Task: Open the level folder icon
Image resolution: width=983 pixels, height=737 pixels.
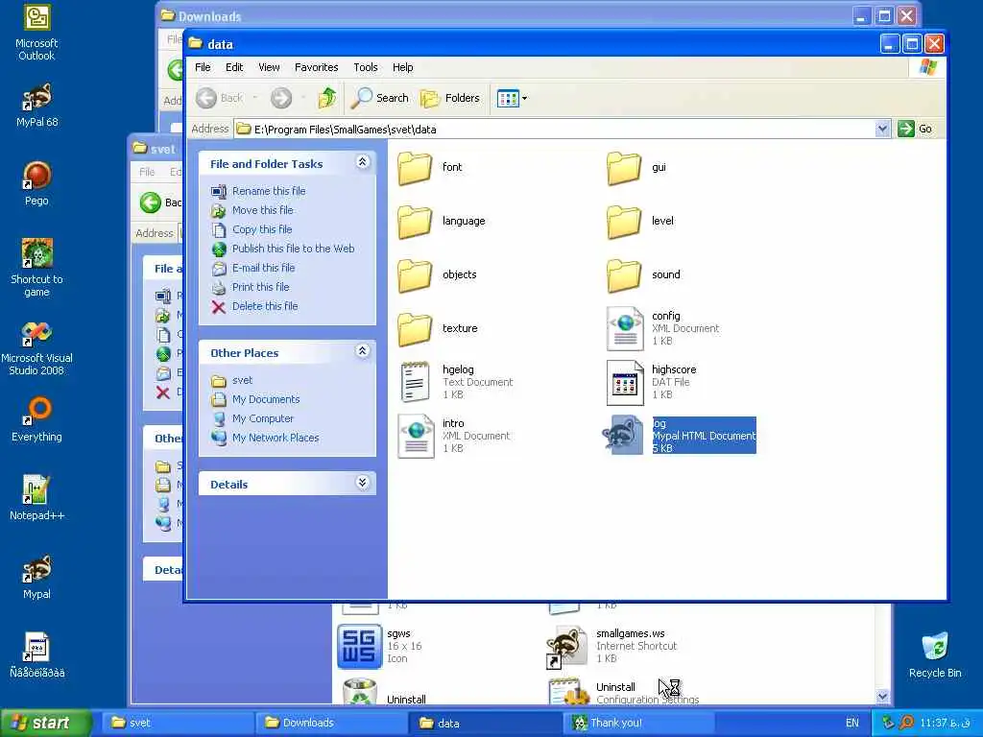Action: 624,222
